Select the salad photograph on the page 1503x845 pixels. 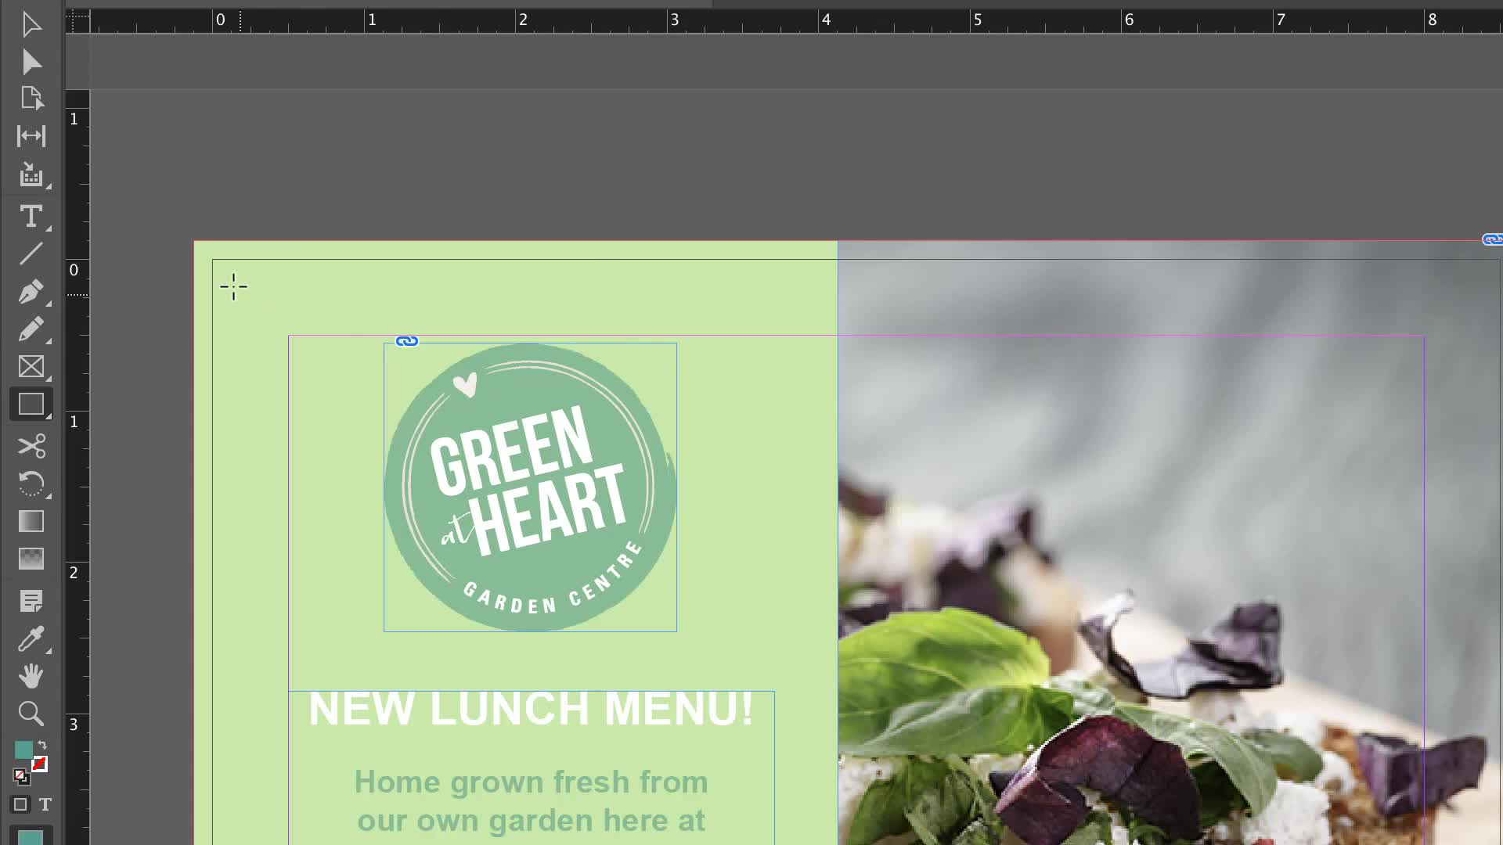click(1170, 543)
